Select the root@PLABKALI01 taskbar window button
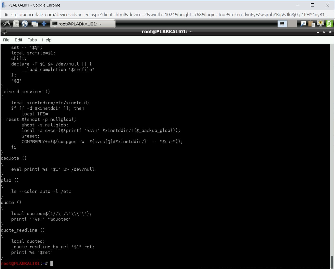This screenshot has height=269, width=335. pyautogui.click(x=83, y=24)
